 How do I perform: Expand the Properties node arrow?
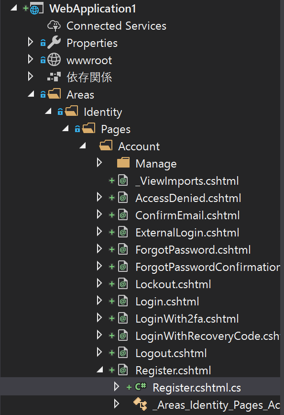pos(31,42)
